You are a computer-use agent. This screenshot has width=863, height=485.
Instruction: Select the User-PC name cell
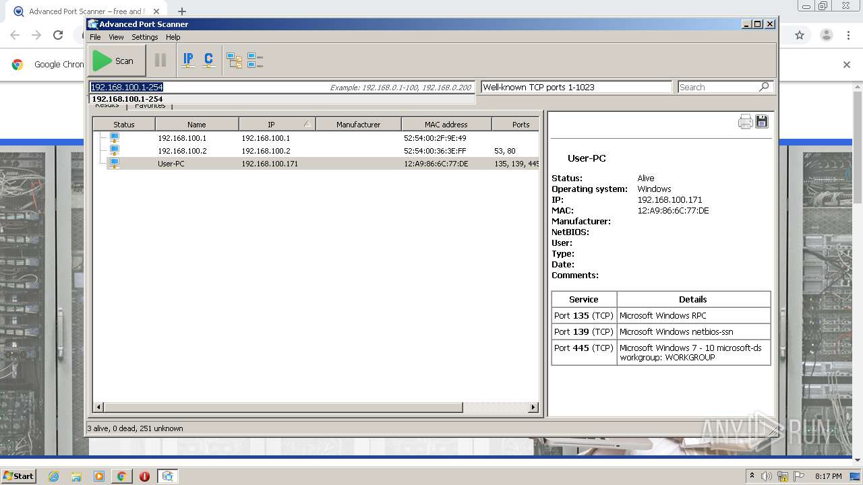[171, 164]
